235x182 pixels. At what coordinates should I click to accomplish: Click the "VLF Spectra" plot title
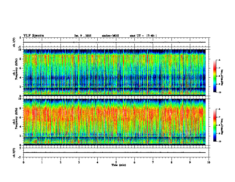[34, 35]
